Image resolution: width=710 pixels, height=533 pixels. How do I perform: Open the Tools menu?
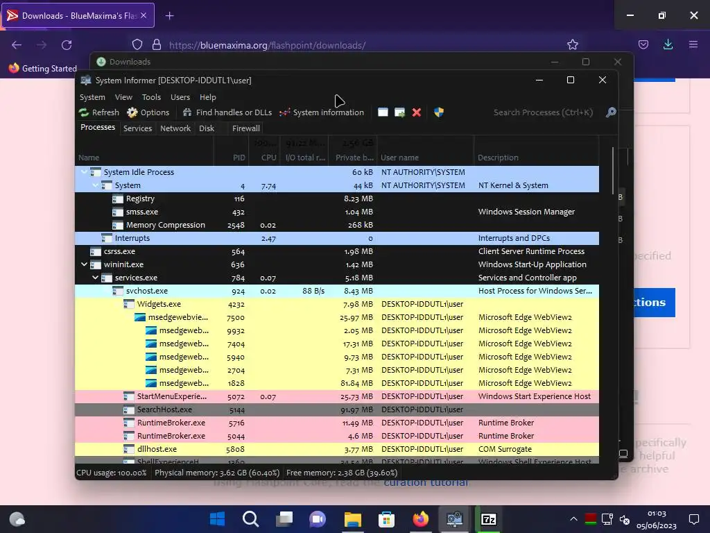[151, 97]
